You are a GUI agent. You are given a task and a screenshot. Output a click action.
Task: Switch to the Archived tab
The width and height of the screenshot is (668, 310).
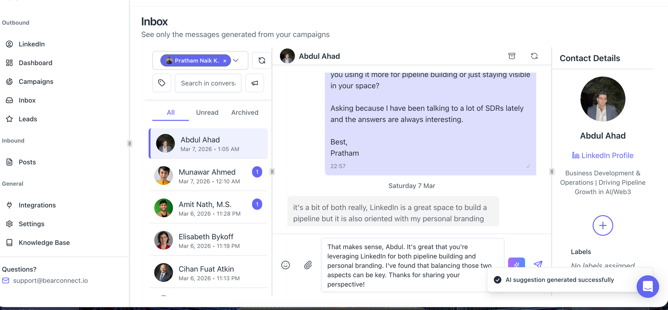(x=245, y=113)
